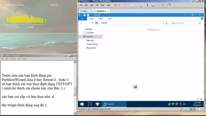Select Desktop in the navigation pane

pos(89,29)
